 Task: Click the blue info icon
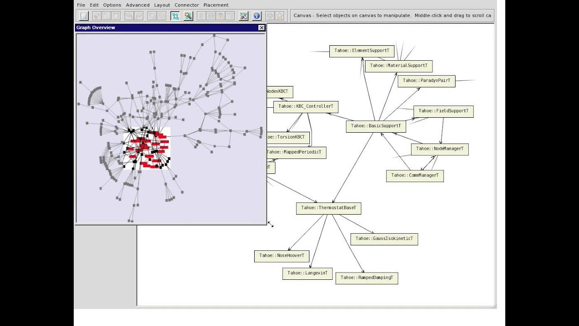click(x=256, y=16)
